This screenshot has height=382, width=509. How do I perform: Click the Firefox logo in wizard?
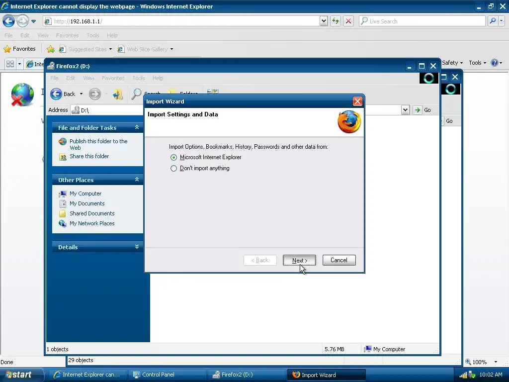point(349,122)
